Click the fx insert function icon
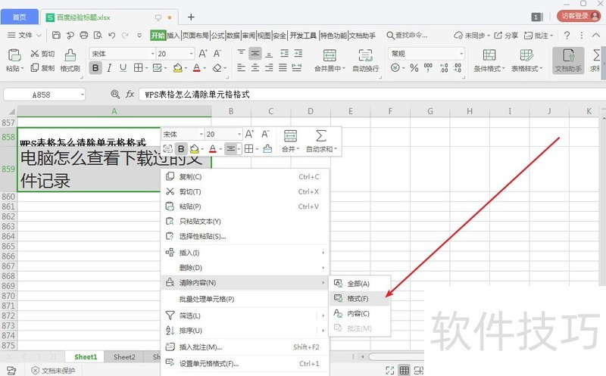Image resolution: width=606 pixels, height=376 pixels. pyautogui.click(x=130, y=95)
